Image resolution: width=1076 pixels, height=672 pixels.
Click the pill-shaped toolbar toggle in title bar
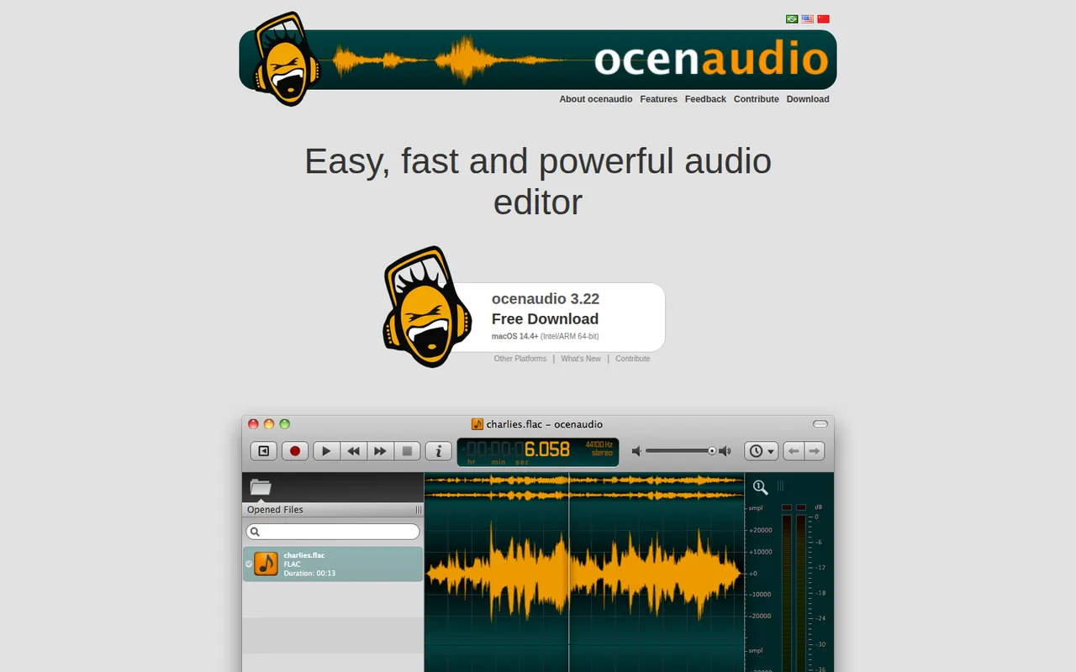coord(820,424)
